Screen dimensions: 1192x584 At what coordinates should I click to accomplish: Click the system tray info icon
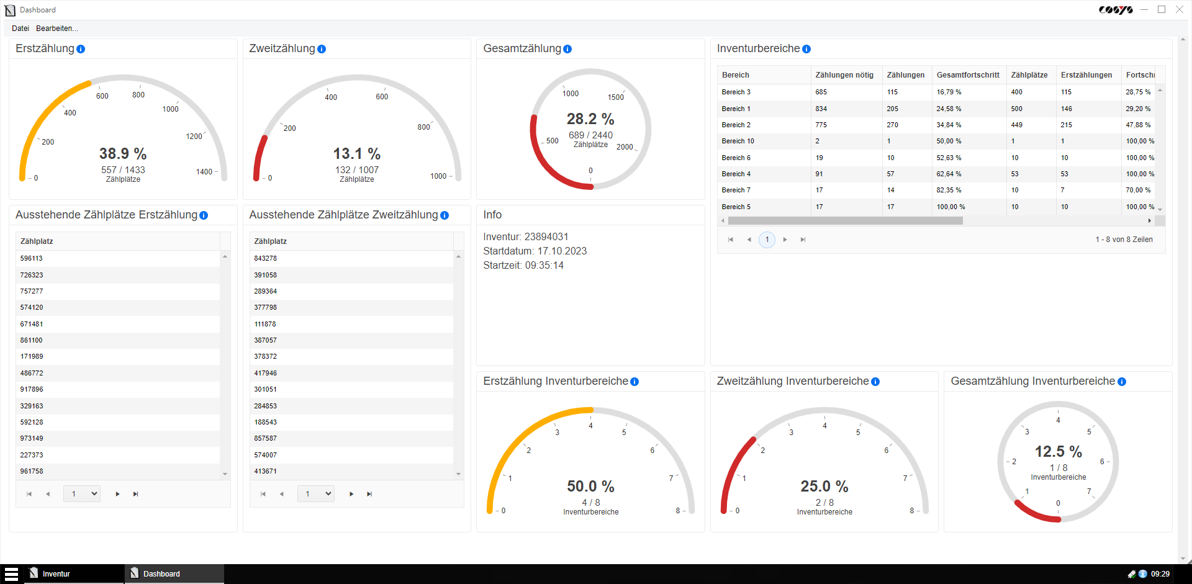click(x=1142, y=574)
